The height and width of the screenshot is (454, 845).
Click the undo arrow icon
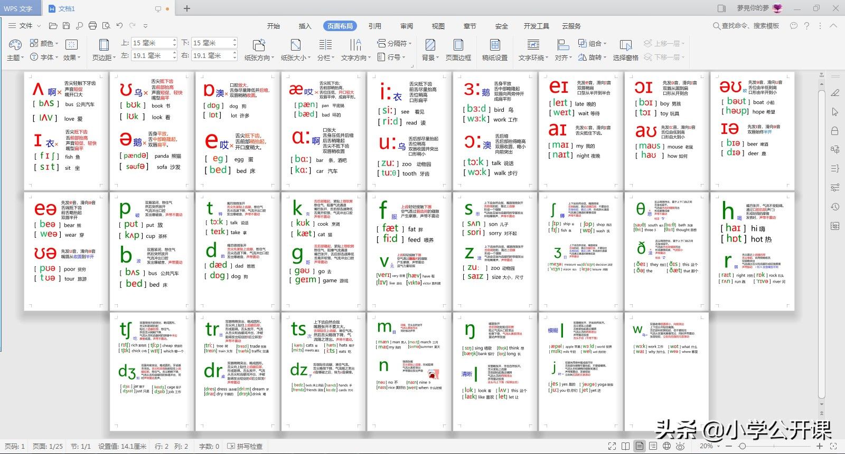(x=120, y=26)
